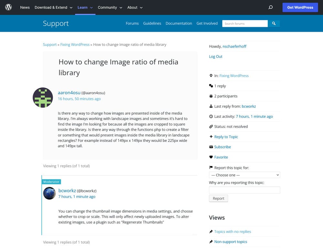
Task: Open the search magnifier in top bar
Action: coord(271,7)
